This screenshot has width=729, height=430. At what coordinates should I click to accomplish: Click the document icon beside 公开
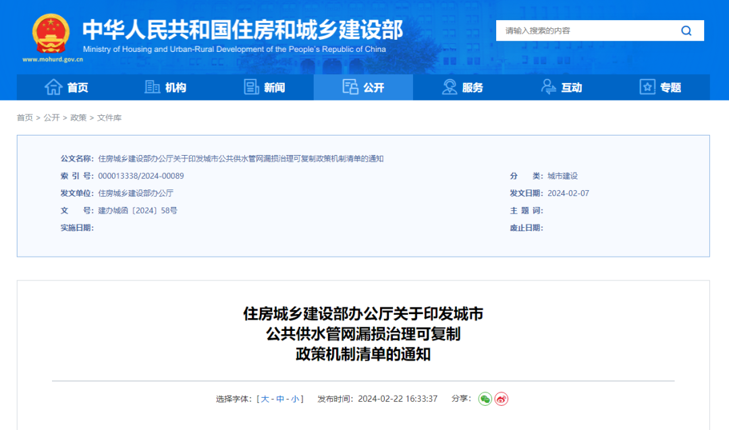[350, 87]
